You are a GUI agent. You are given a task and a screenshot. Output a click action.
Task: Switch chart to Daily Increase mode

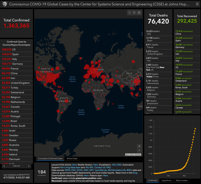182,180
